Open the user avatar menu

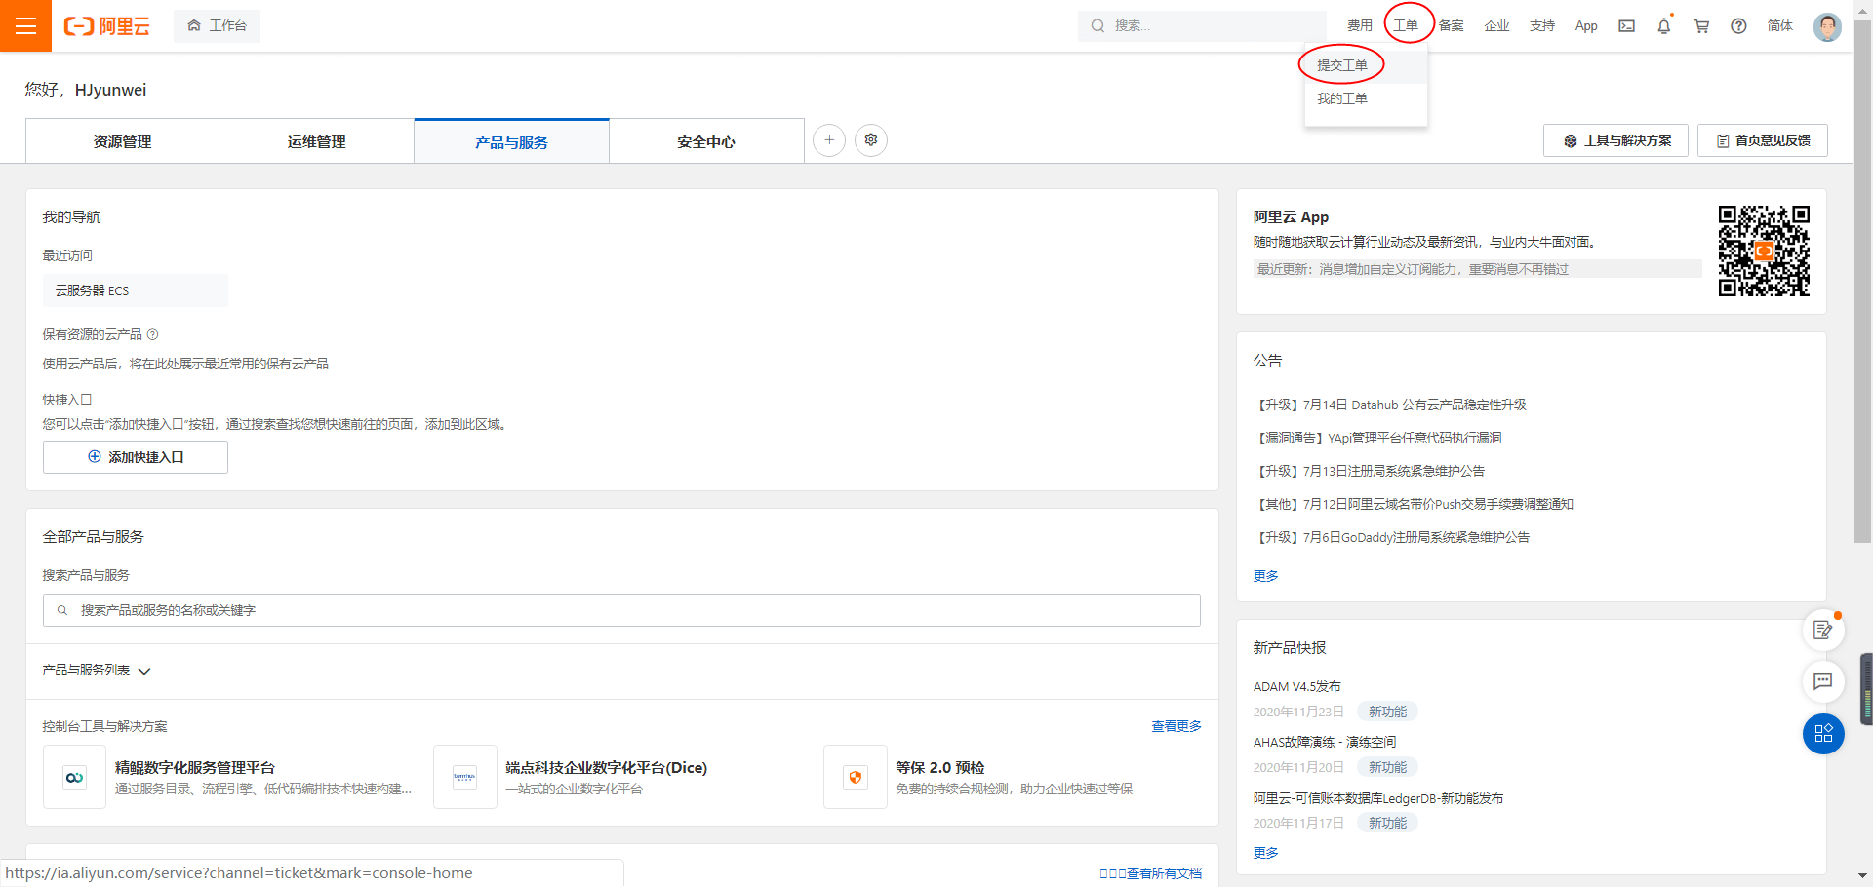pyautogui.click(x=1827, y=26)
